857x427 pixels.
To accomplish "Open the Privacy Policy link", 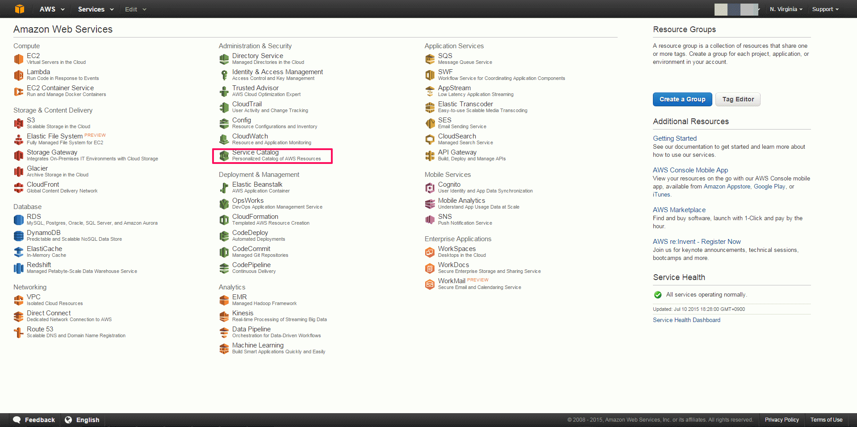I will click(x=782, y=420).
